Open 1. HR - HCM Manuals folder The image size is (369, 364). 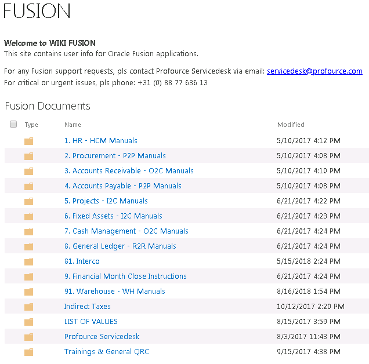pos(101,141)
